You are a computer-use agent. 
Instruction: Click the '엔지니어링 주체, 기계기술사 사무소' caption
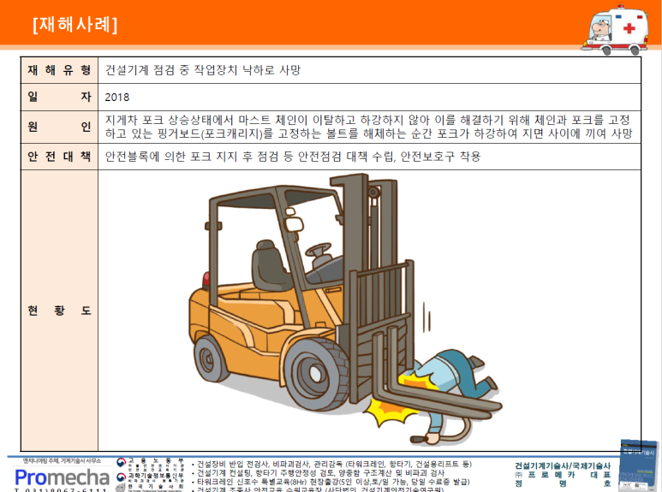[x=62, y=461]
